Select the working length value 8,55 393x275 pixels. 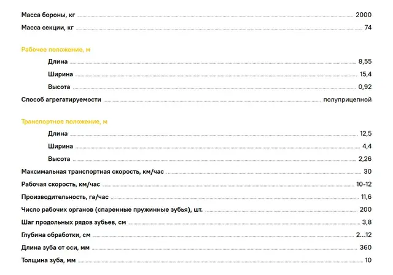(365, 61)
